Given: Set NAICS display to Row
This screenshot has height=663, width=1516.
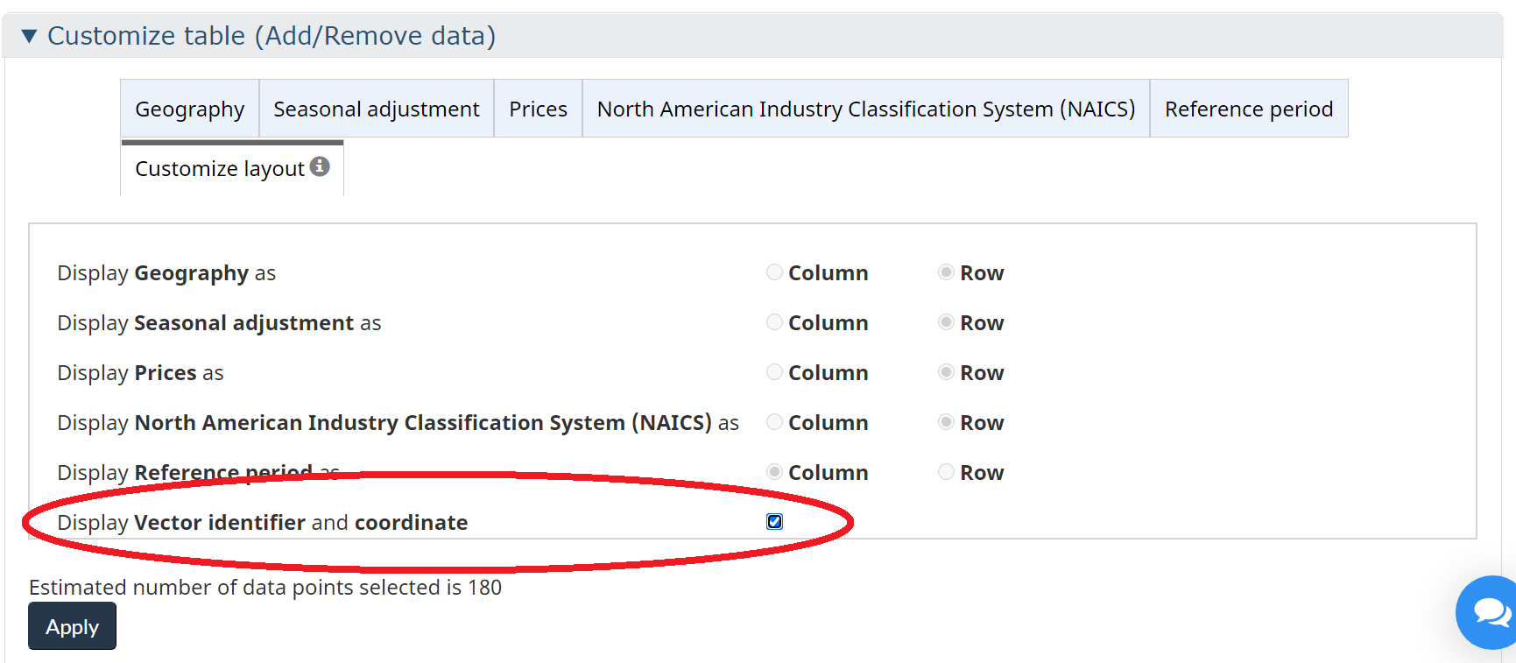Looking at the screenshot, I should point(946,422).
